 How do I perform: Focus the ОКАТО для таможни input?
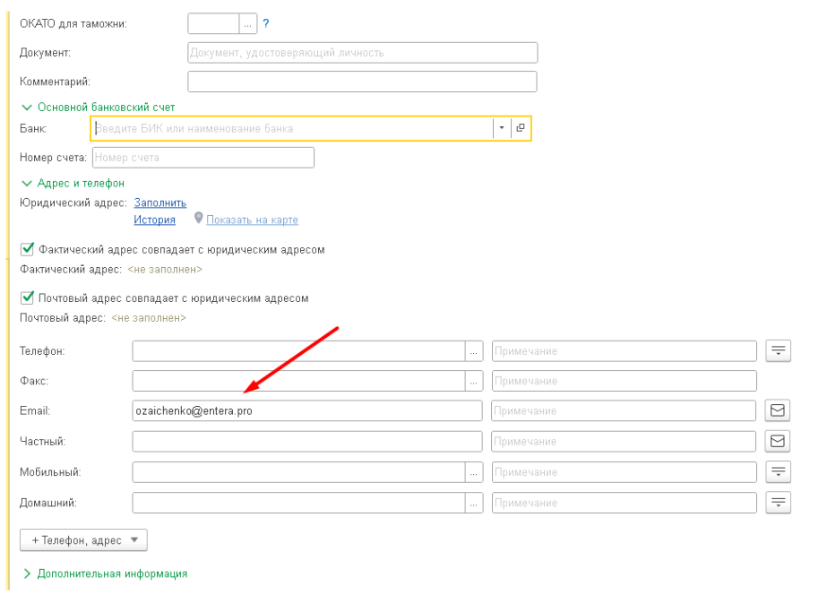tap(213, 24)
